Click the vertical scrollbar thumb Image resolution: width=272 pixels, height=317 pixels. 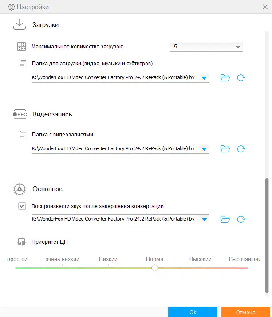point(267,236)
